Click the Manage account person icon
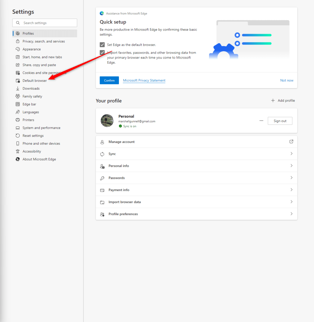314x322 pixels. (x=102, y=142)
